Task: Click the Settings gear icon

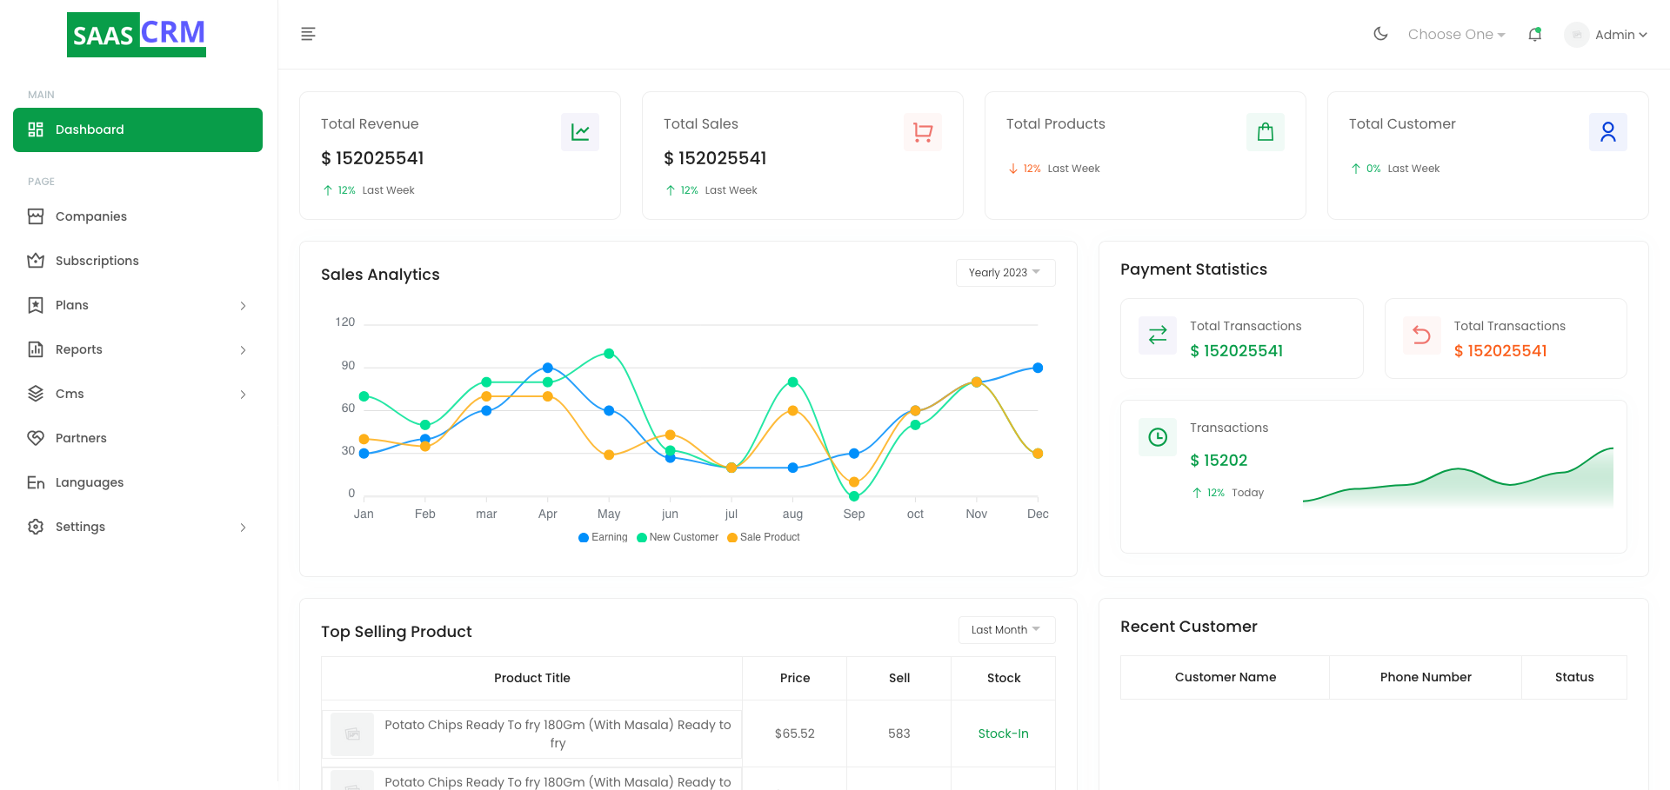Action: (x=36, y=527)
